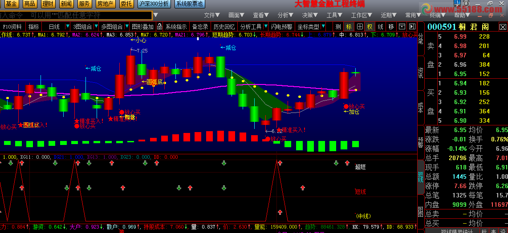508x233 pixels.
Task: Click buy level 1 price 6.94
Action: [460, 83]
